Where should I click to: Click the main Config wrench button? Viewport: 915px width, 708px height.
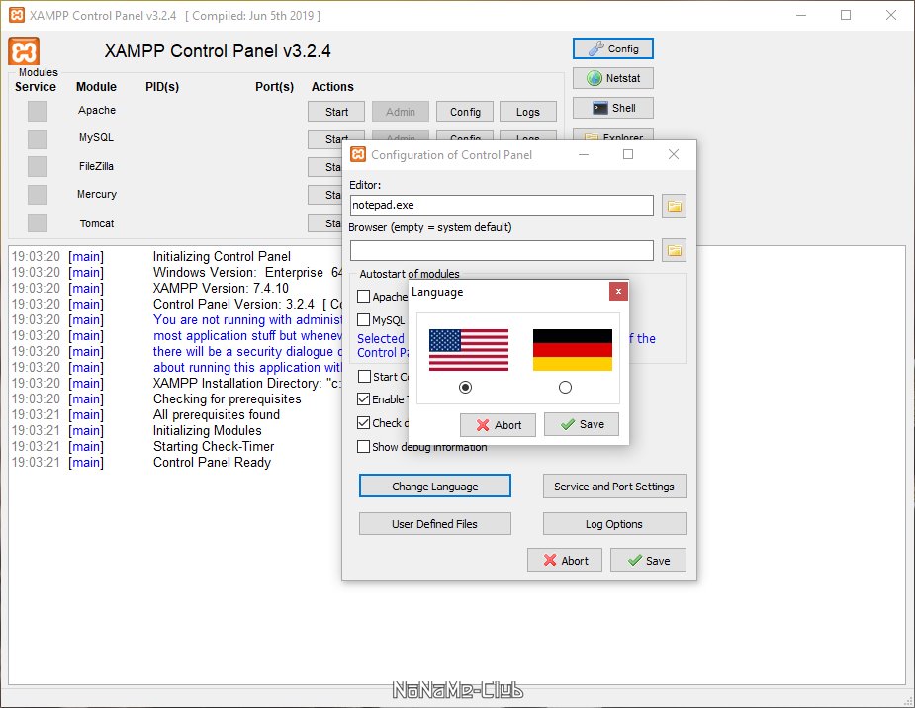(613, 48)
